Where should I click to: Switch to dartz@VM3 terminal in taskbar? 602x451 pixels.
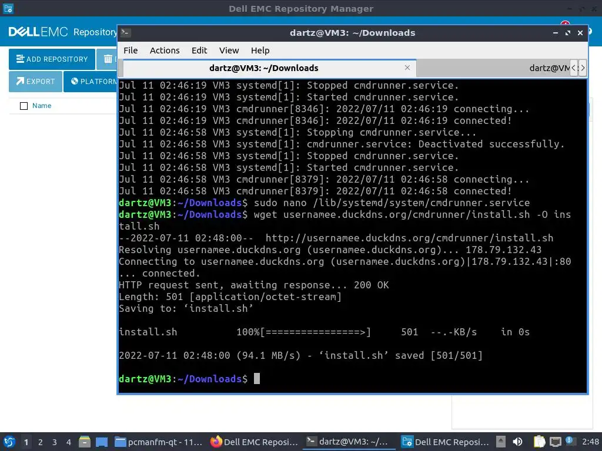(349, 442)
